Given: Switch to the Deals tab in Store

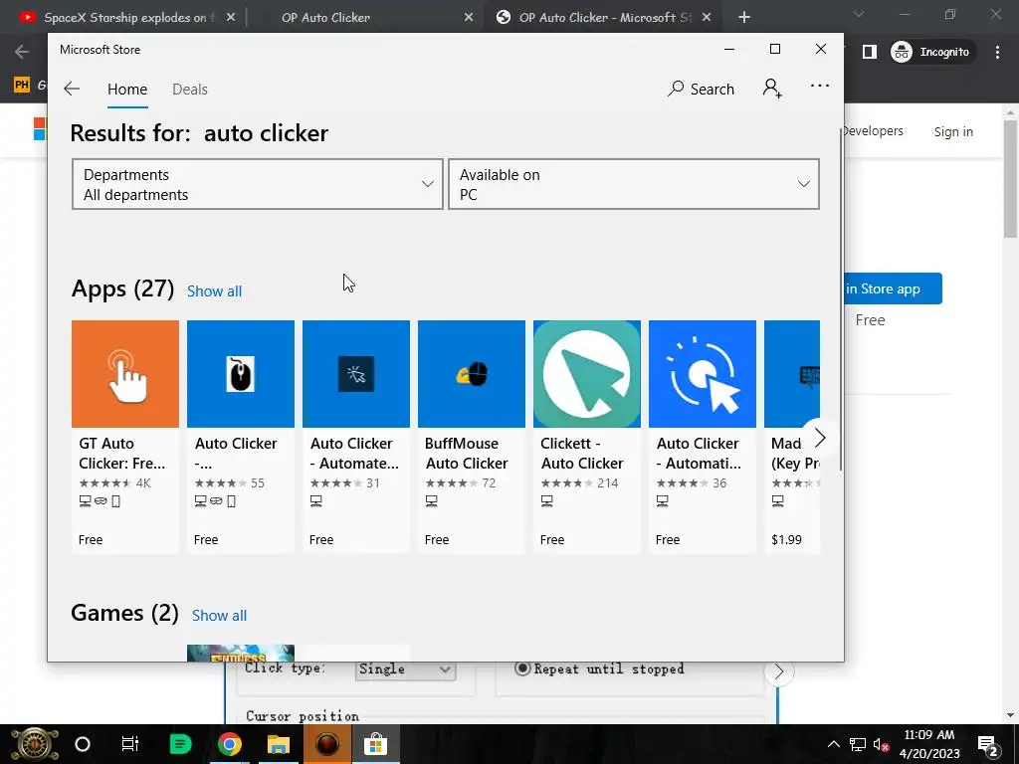Looking at the screenshot, I should click(x=190, y=89).
